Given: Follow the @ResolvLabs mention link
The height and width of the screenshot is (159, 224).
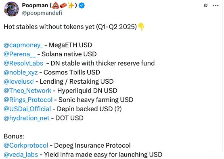Looking at the screenshot, I should [23, 63].
